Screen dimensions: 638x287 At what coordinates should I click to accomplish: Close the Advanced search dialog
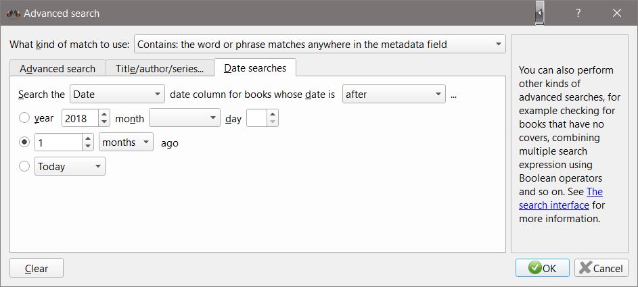(x=616, y=13)
